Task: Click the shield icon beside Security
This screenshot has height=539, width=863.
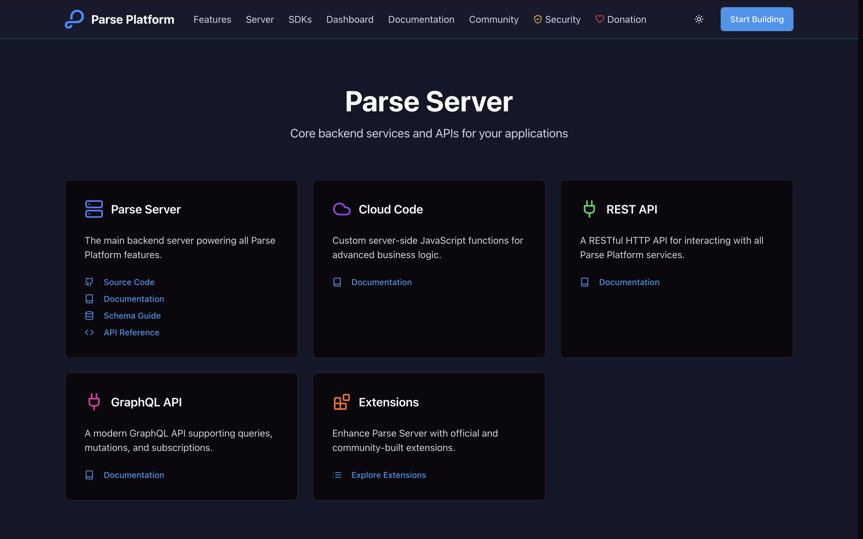Action: (537, 19)
